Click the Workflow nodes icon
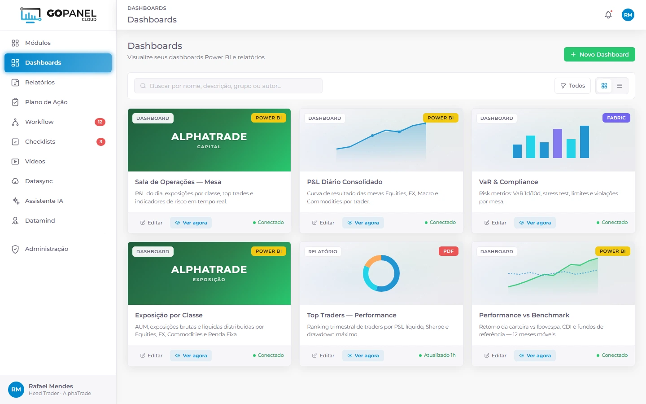646x404 pixels. [x=15, y=122]
